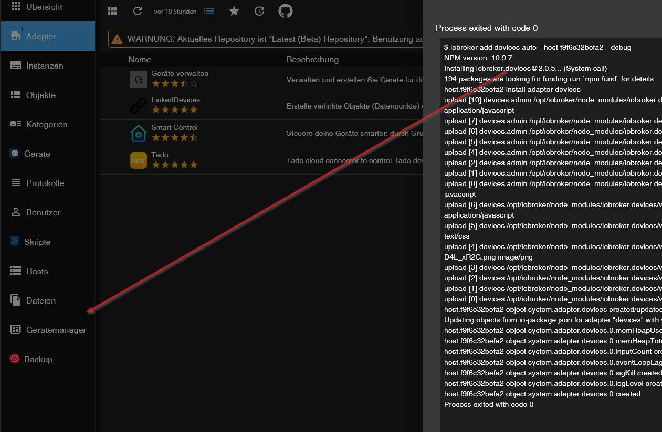Click the Updating objects from io-package.json line

coord(553,320)
